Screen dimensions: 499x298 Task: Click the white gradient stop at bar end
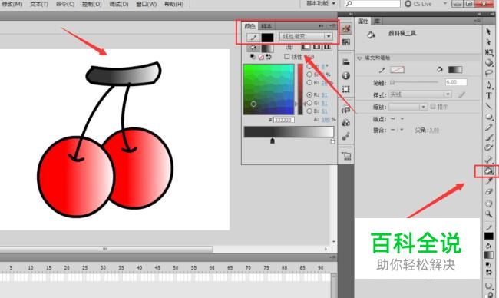(332, 141)
